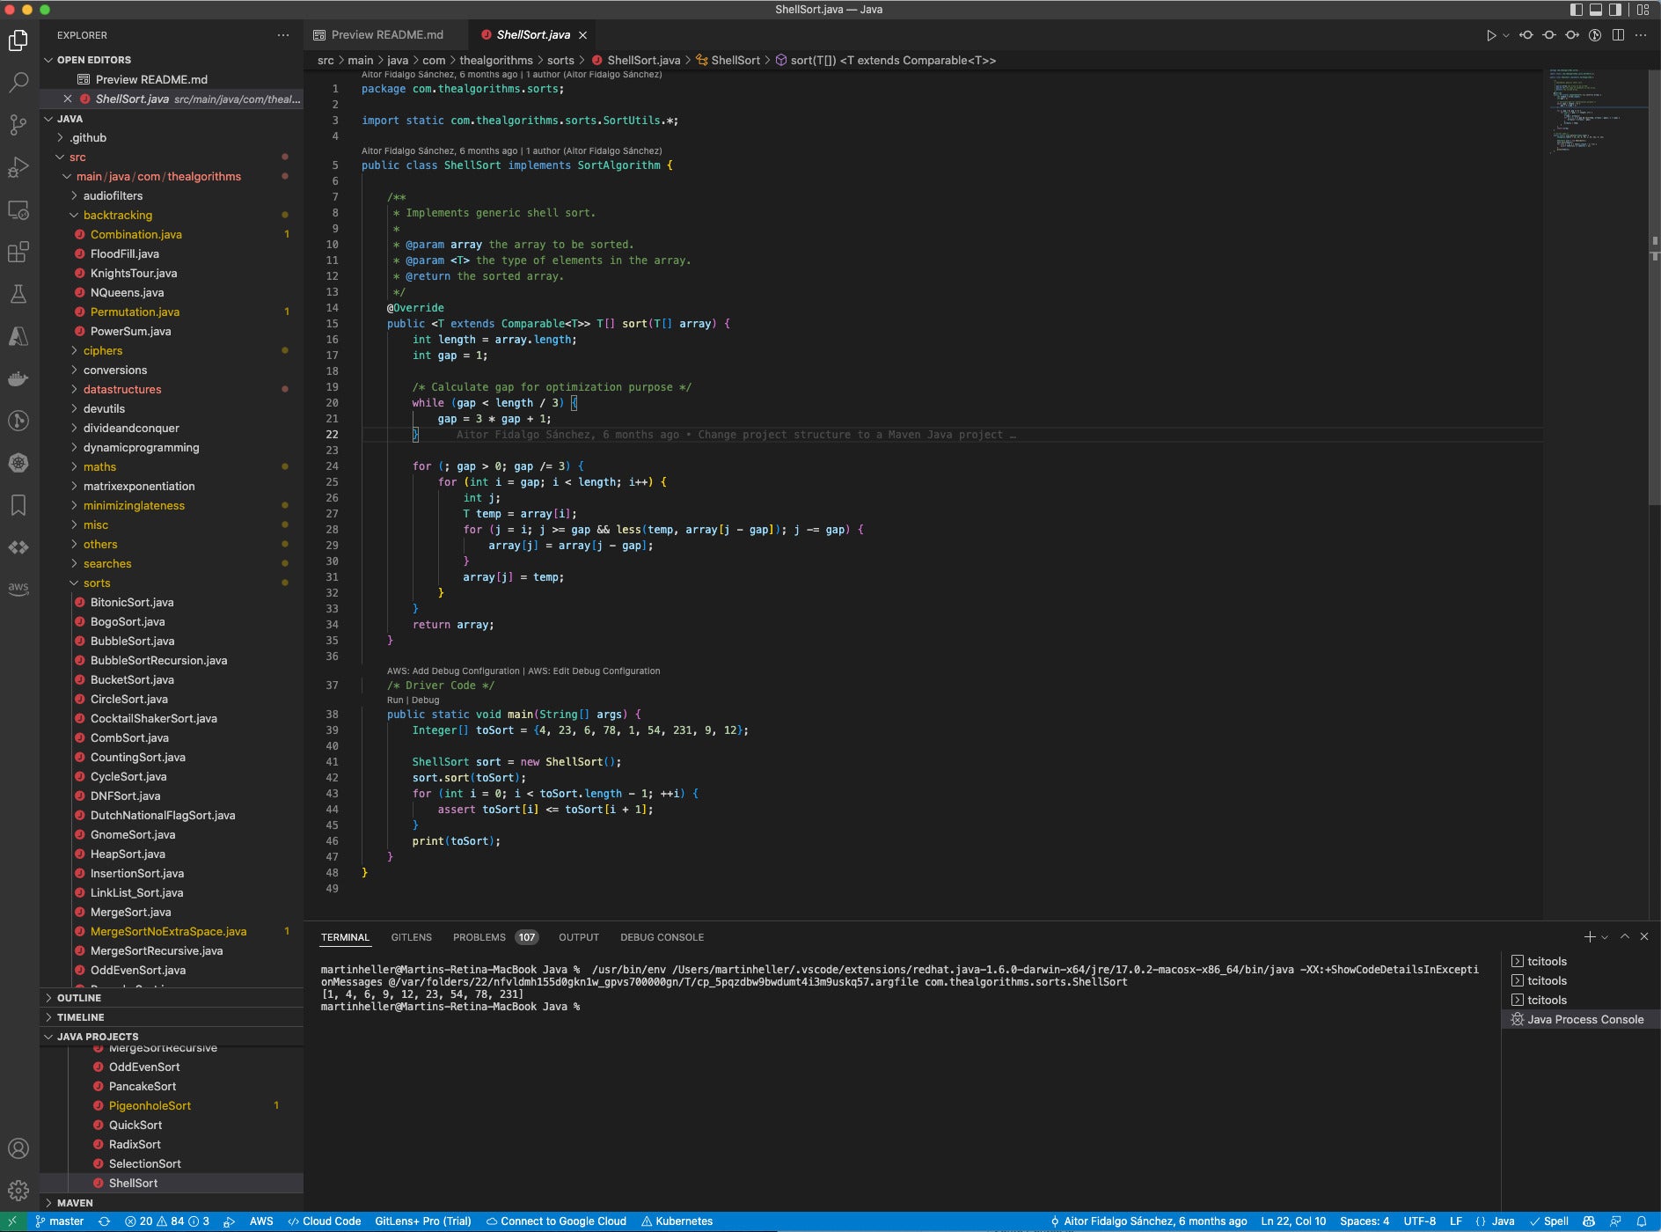1661x1232 pixels.
Task: Toggle bottom panel layout button
Action: coord(1595,10)
